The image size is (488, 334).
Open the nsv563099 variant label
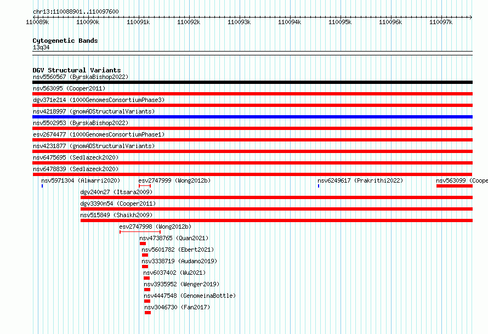(x=462, y=180)
